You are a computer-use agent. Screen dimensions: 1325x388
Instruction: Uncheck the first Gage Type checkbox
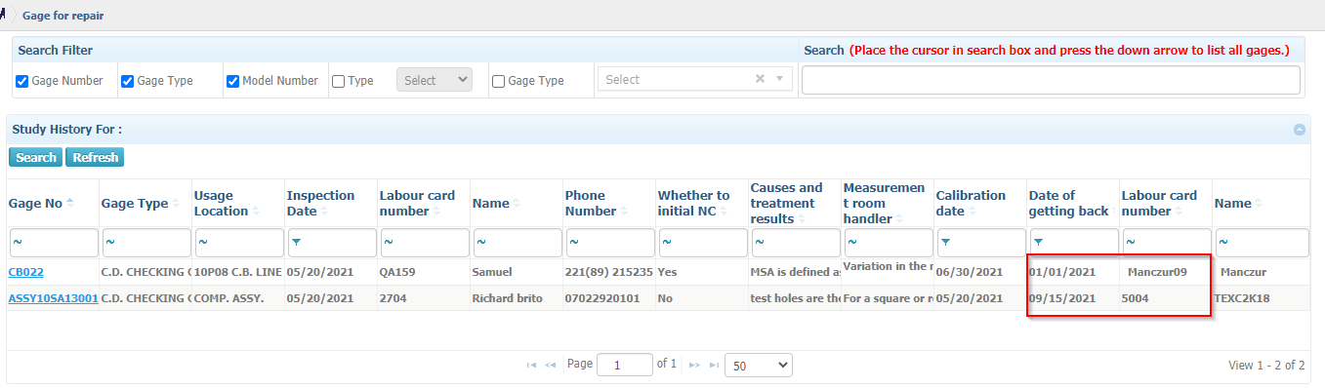[127, 81]
